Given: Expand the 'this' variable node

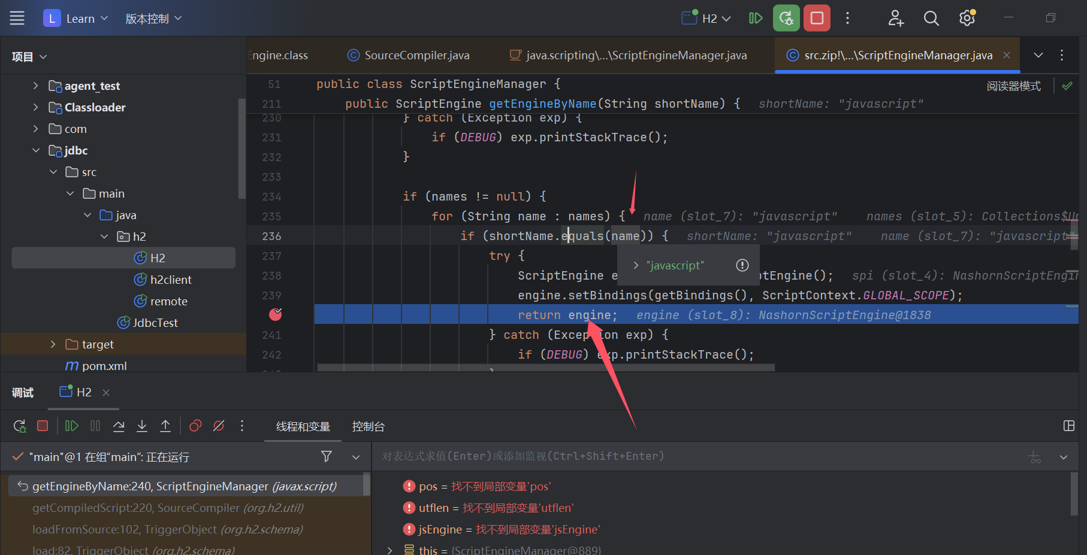Looking at the screenshot, I should click(390, 550).
